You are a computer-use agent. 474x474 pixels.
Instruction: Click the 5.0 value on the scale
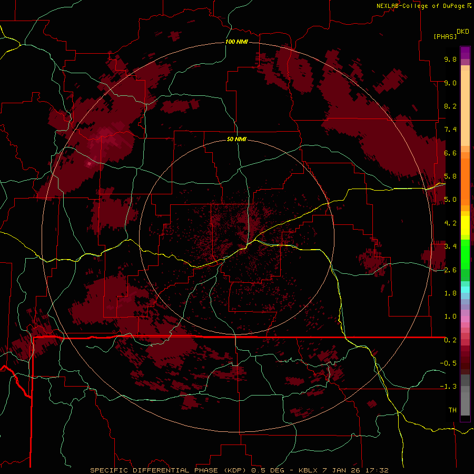pos(450,200)
